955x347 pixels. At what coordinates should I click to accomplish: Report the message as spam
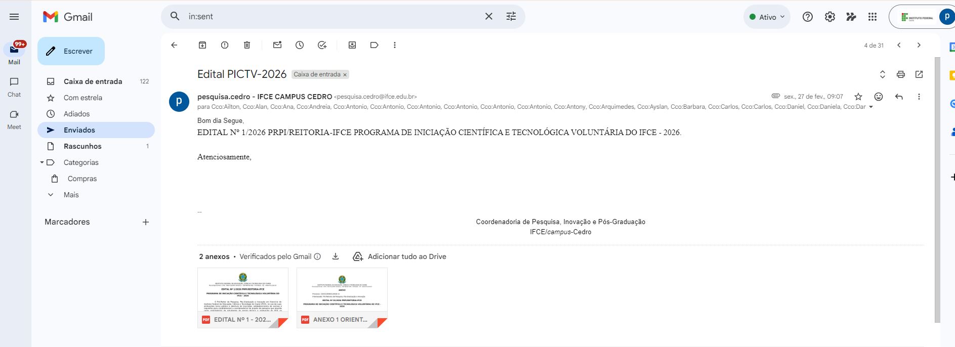tap(225, 45)
